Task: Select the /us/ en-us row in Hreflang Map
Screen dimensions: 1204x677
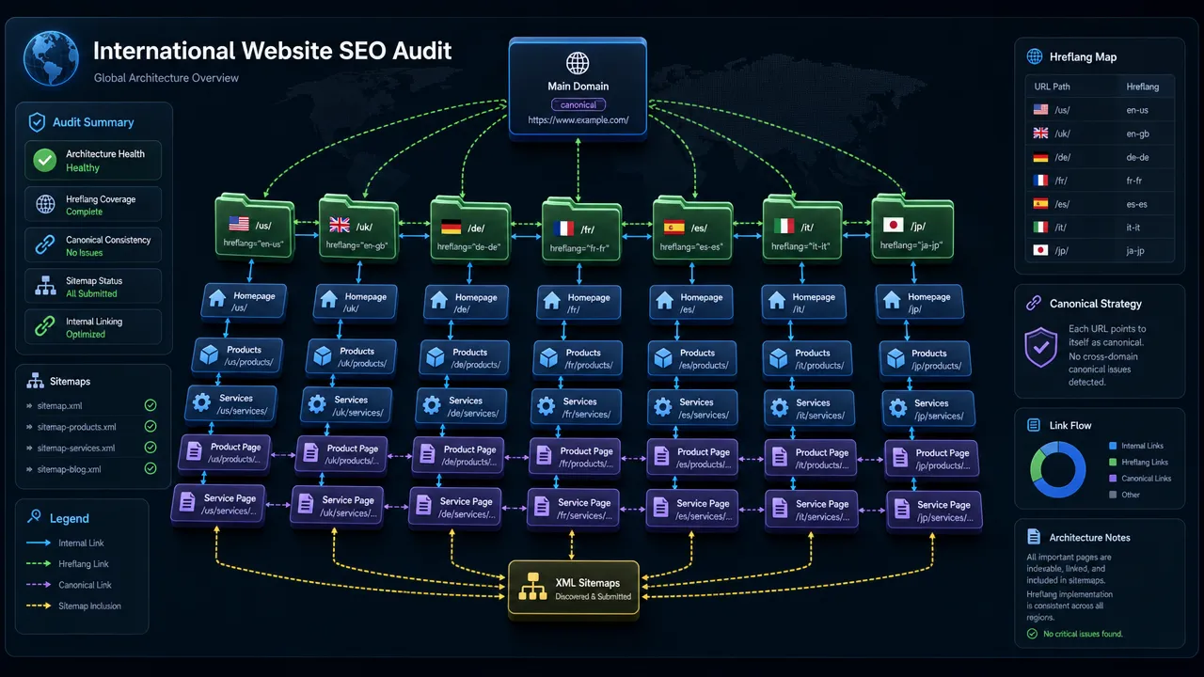Action: tap(1099, 110)
